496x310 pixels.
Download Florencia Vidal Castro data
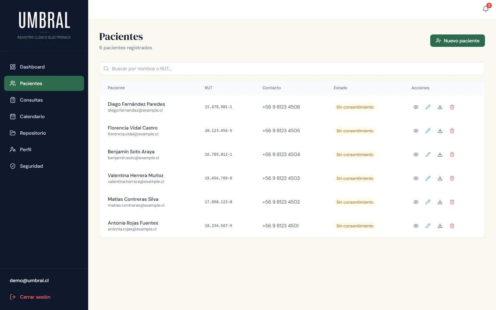pyautogui.click(x=440, y=131)
